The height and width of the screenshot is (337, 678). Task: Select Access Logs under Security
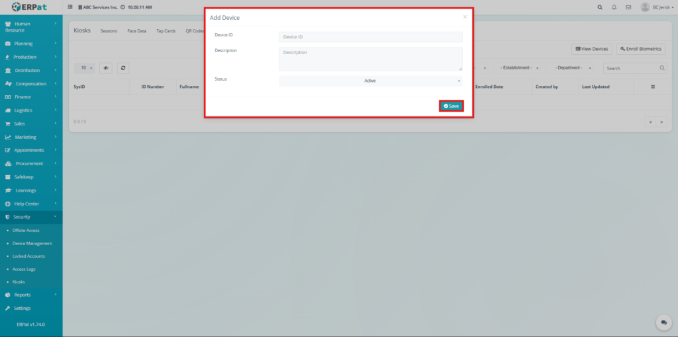[24, 269]
